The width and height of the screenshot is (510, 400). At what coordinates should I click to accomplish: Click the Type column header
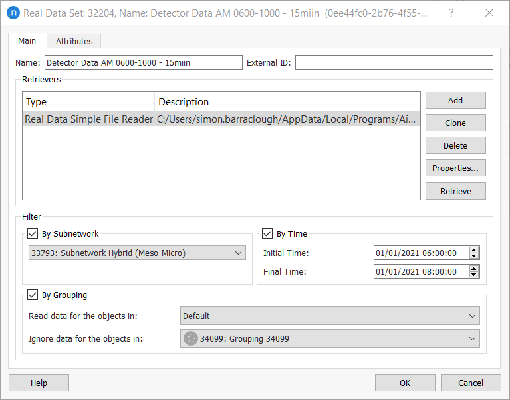(88, 102)
